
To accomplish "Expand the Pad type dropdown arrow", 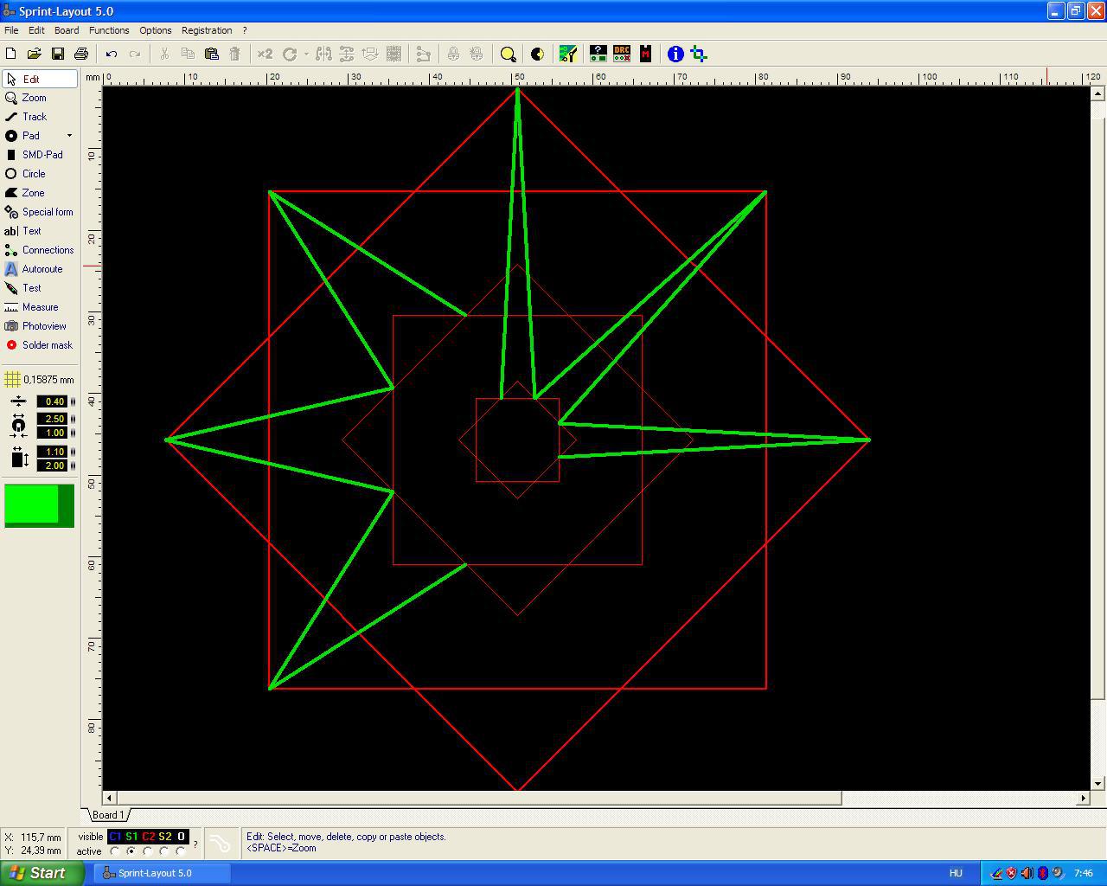I will coord(70,136).
